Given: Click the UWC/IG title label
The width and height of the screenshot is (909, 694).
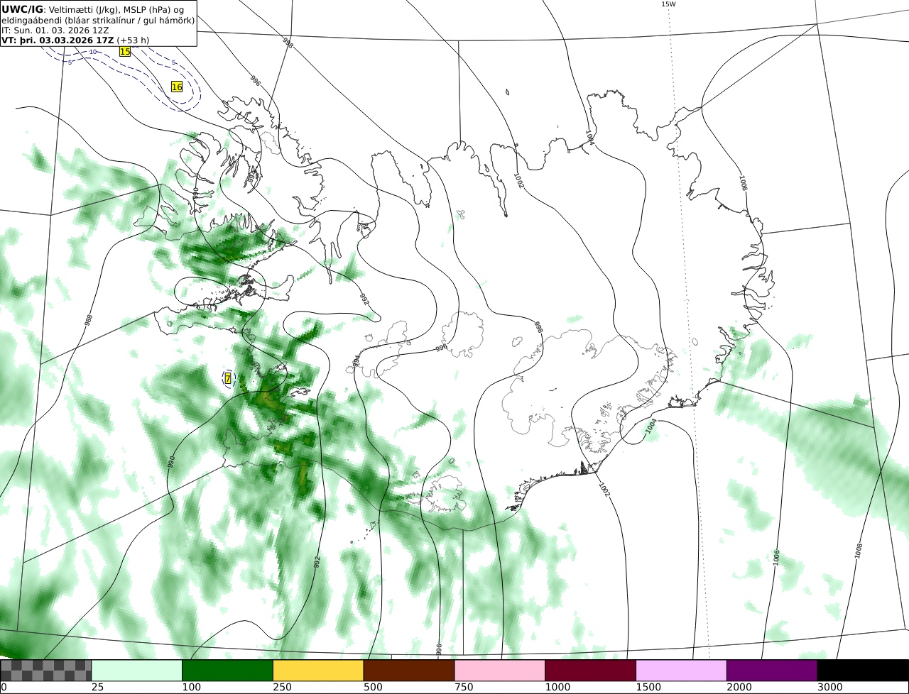Looking at the screenshot, I should coord(22,9).
